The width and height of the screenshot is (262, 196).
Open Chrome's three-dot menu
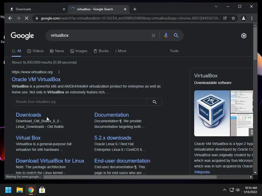click(252, 18)
